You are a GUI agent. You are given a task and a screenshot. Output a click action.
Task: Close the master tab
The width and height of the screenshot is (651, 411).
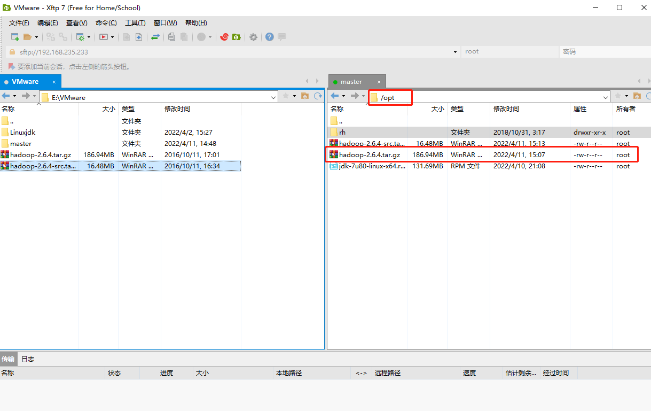379,82
